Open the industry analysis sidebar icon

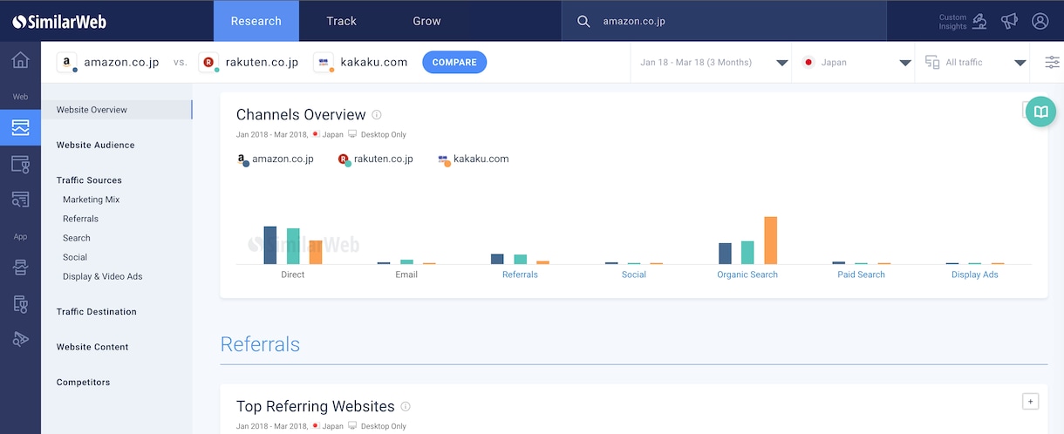pyautogui.click(x=20, y=164)
